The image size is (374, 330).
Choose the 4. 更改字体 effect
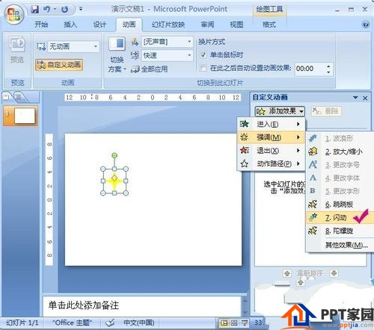[340, 178]
